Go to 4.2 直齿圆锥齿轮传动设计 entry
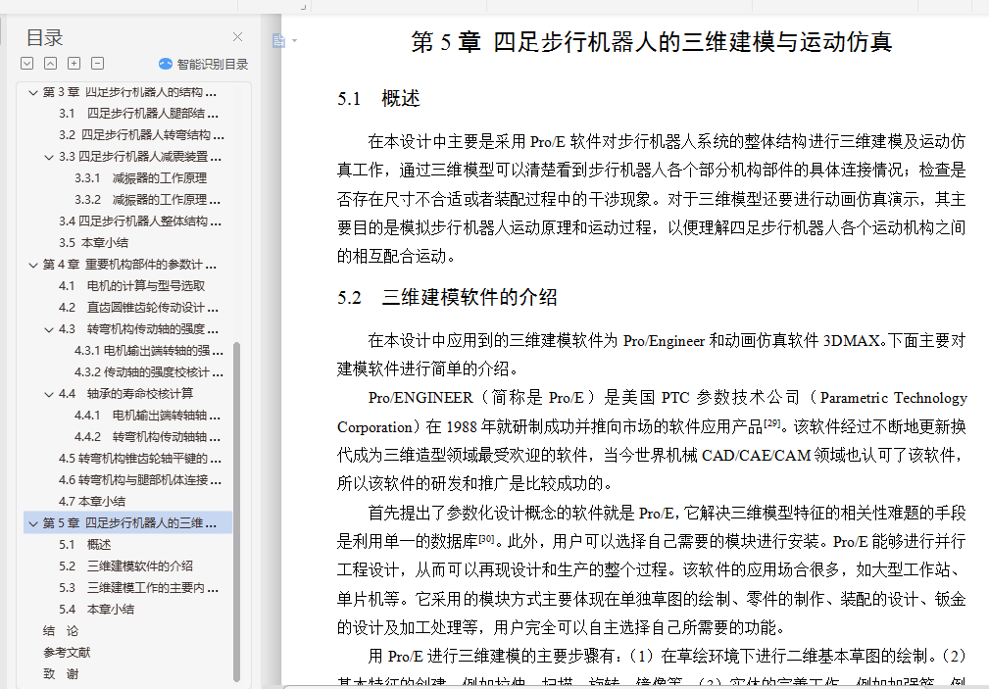Screen dimensions: 989x689 pos(139,308)
